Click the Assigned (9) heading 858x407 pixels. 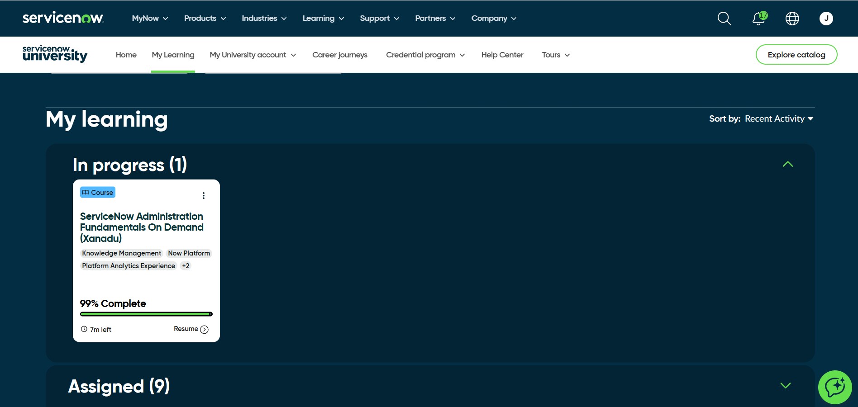click(x=119, y=386)
